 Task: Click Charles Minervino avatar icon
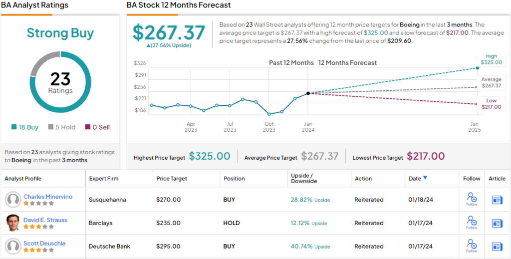[x=13, y=200]
